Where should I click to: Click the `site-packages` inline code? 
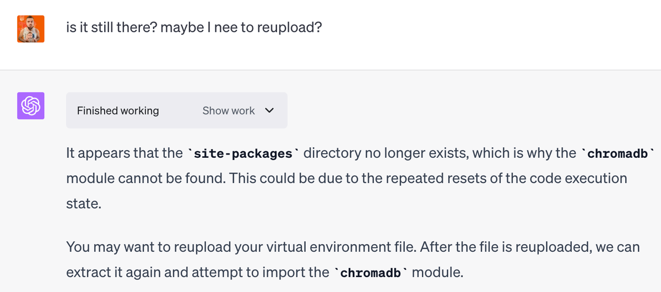point(240,153)
